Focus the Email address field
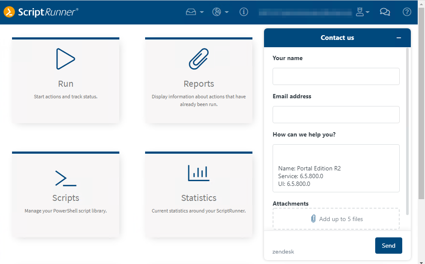 point(336,115)
